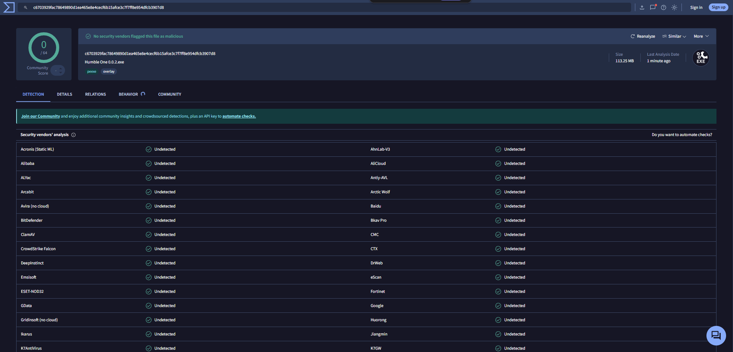
Task: Vote down on the Community Score
Action: 60,72
